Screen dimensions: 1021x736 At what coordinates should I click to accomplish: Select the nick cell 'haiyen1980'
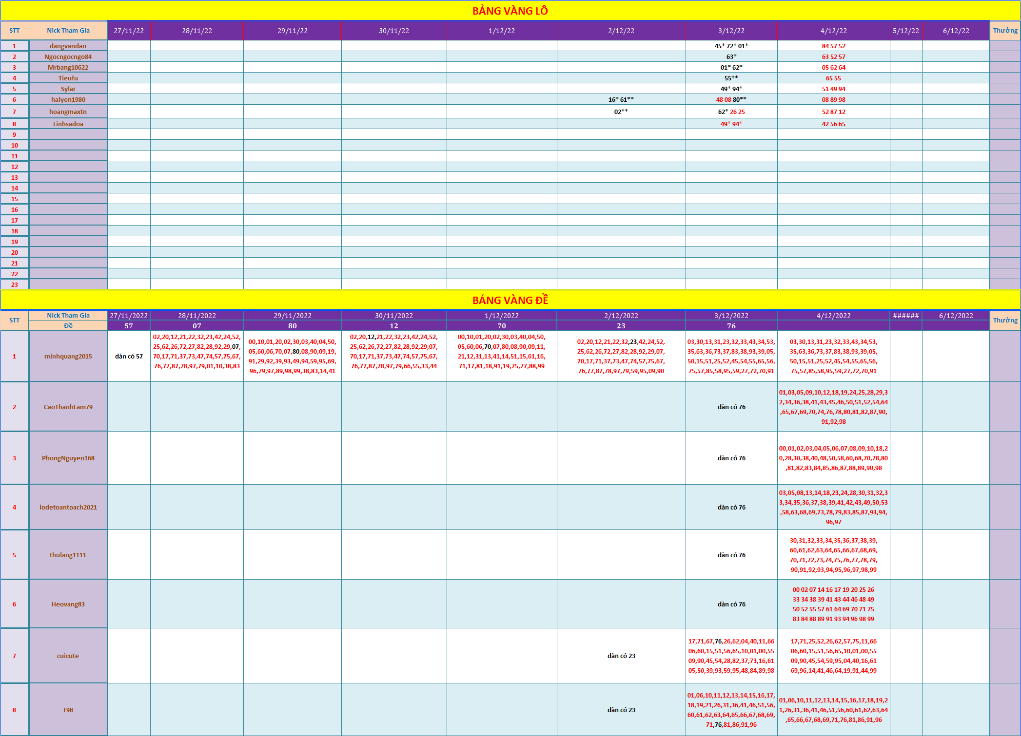click(x=68, y=99)
